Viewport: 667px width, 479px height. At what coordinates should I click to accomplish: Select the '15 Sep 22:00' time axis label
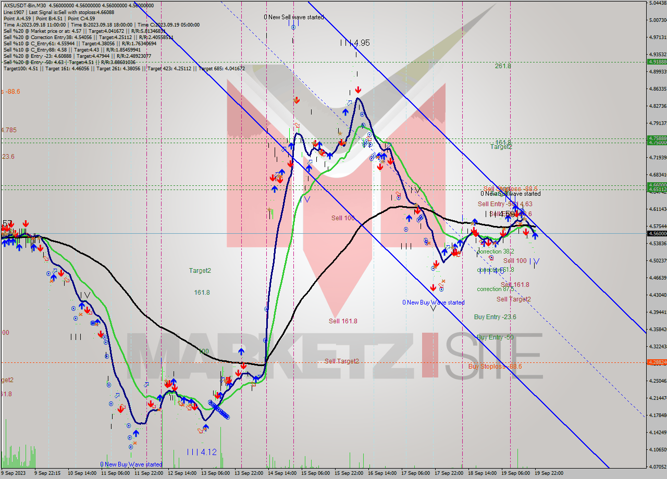coord(349,473)
